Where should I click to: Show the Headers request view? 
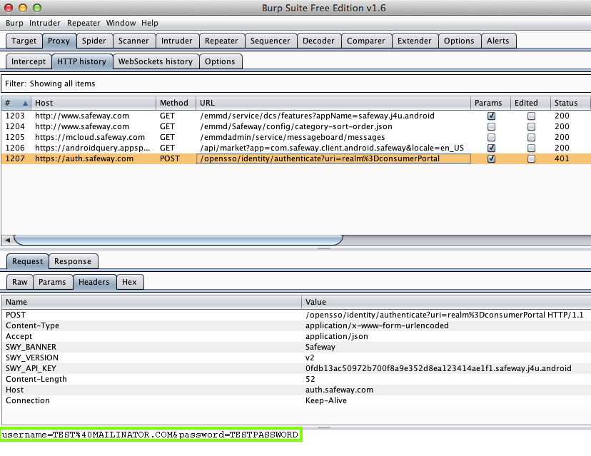click(x=94, y=282)
